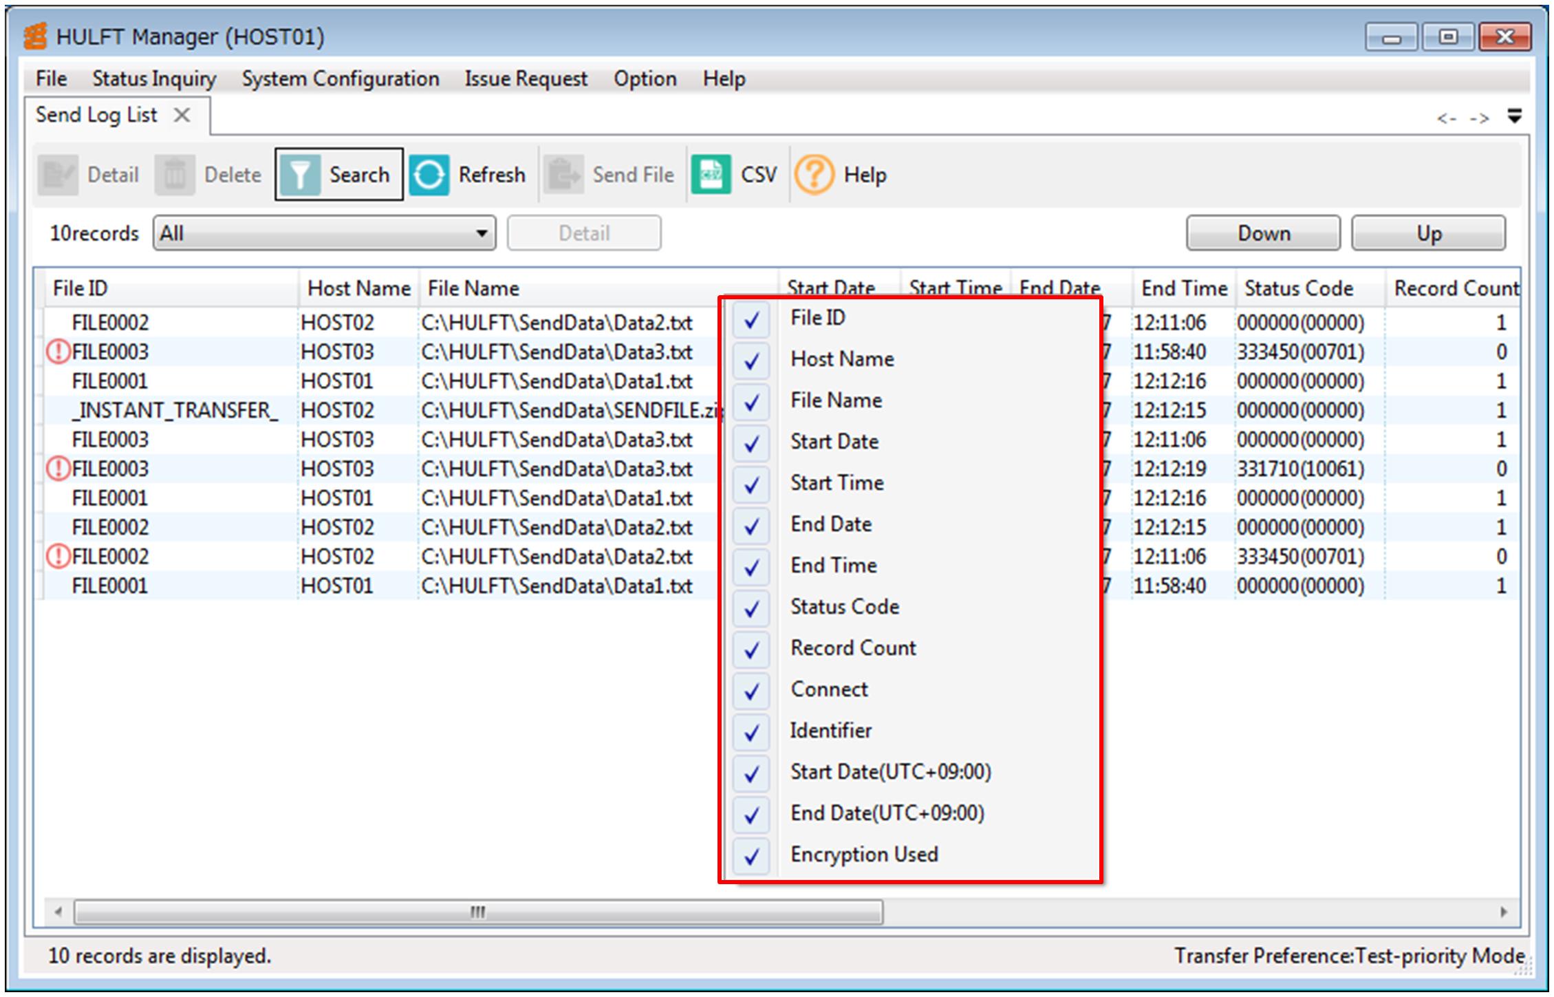
Task: Go to next tab with right arrow
Action: pos(1480,119)
